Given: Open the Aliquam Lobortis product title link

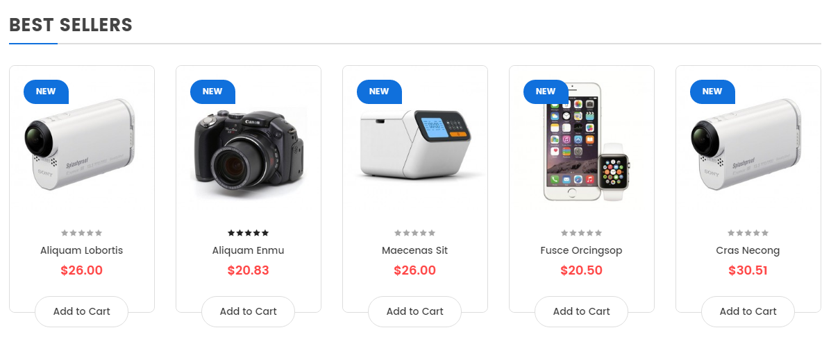Looking at the screenshot, I should tap(82, 250).
